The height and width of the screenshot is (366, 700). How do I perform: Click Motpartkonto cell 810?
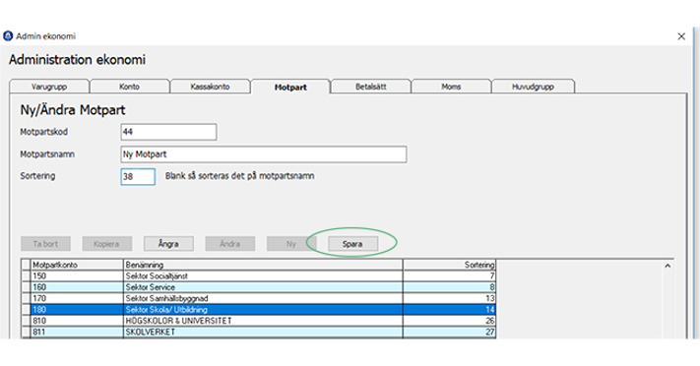point(77,321)
